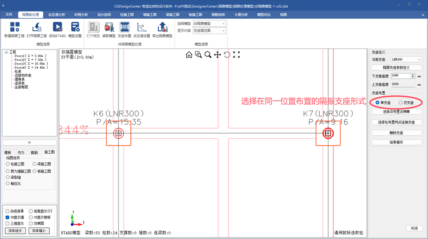Image resolution: width=428 pixels, height=239 pixels.
Task: Open 模型设置 from the ribbon
Action: (75, 28)
